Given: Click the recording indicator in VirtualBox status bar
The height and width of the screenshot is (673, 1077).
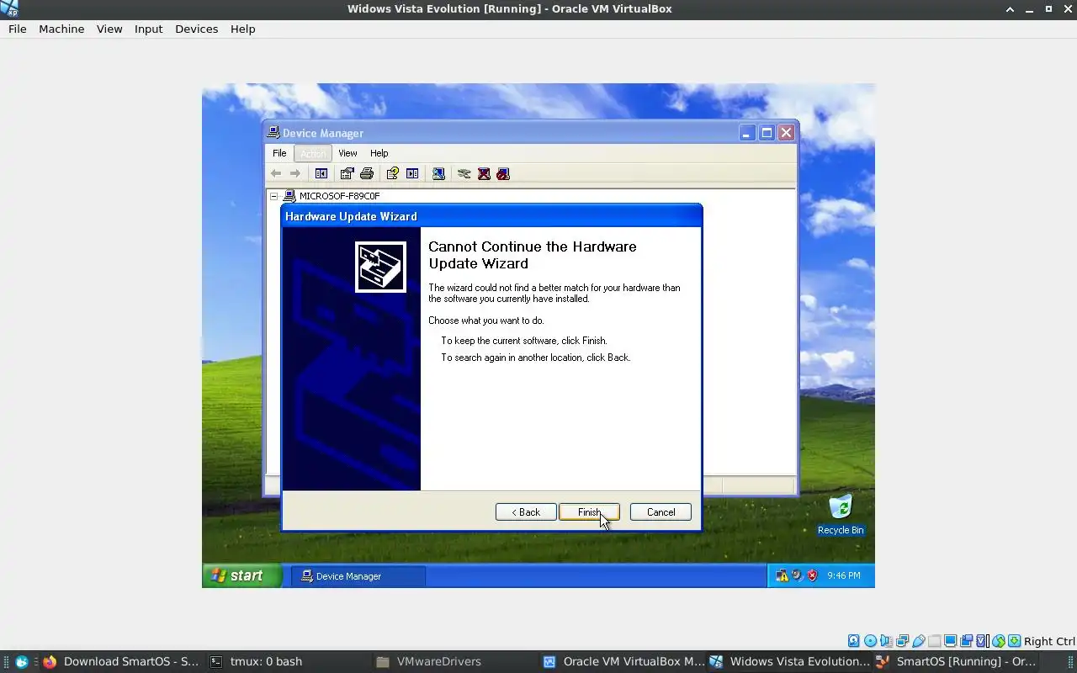Looking at the screenshot, I should coord(967,641).
